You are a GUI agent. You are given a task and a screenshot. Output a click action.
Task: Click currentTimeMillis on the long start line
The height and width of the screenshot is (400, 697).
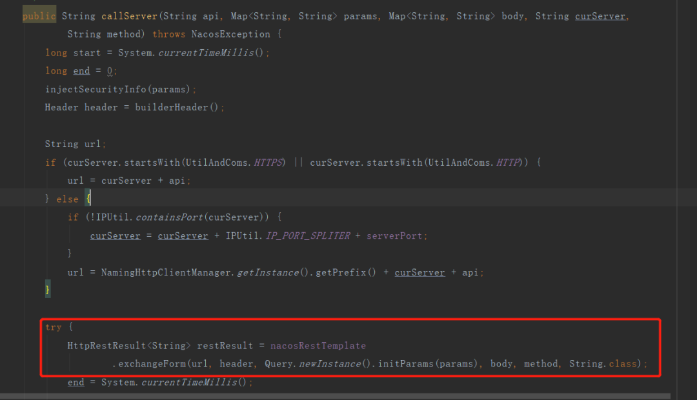[206, 53]
